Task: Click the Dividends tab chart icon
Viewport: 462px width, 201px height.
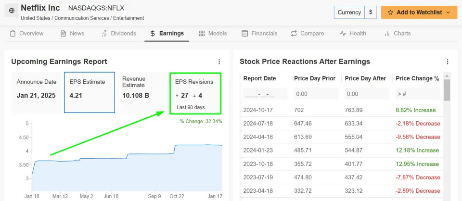Action: coord(104,33)
